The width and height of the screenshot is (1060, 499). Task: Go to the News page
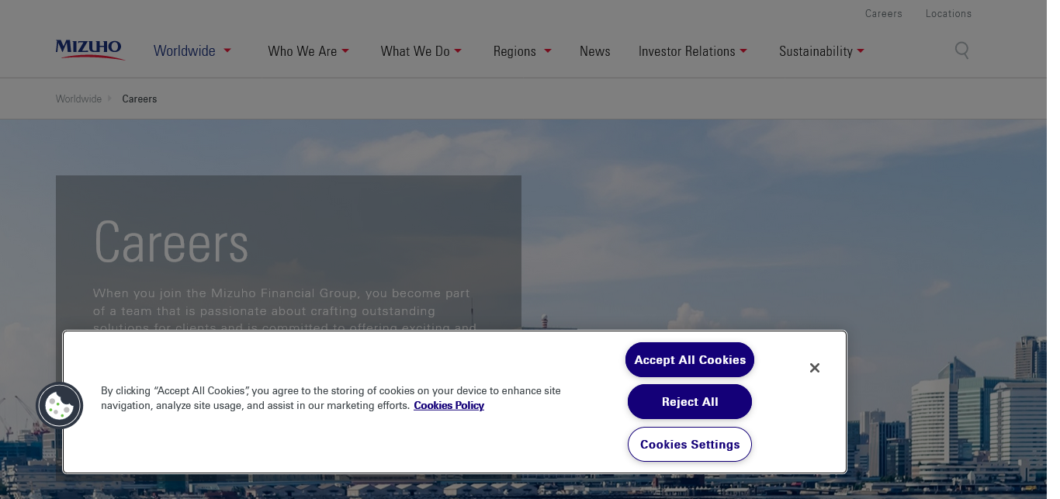[x=594, y=51]
